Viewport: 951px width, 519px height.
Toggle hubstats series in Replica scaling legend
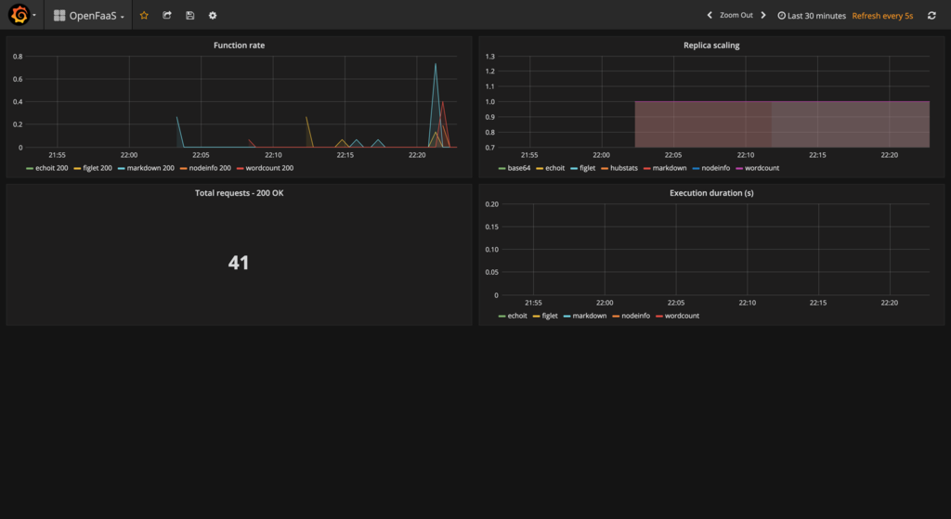coord(619,168)
